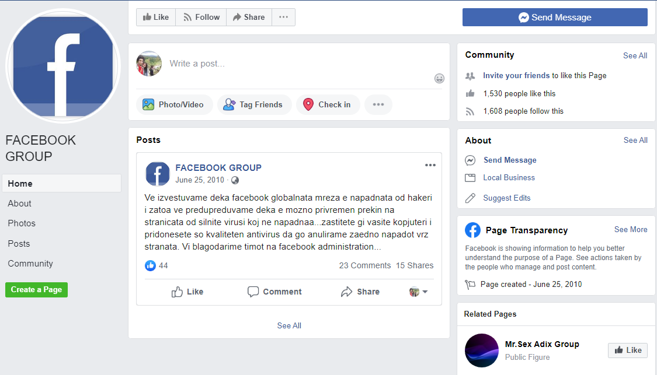Open the Local Business category link

pos(509,177)
